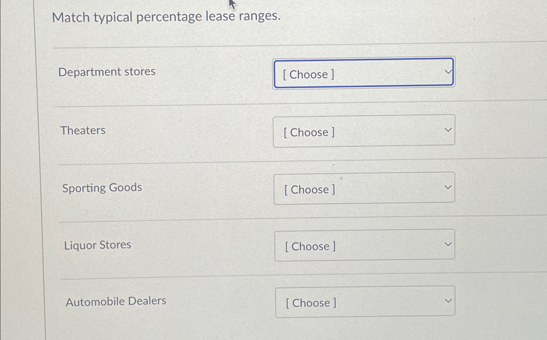Click the Theaters row label
This screenshot has height=340, width=547.
tap(83, 130)
